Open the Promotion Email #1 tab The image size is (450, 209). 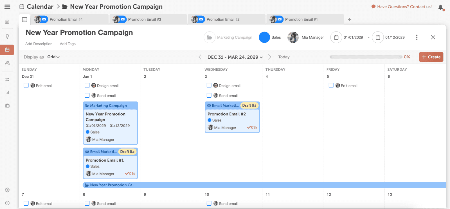(301, 19)
